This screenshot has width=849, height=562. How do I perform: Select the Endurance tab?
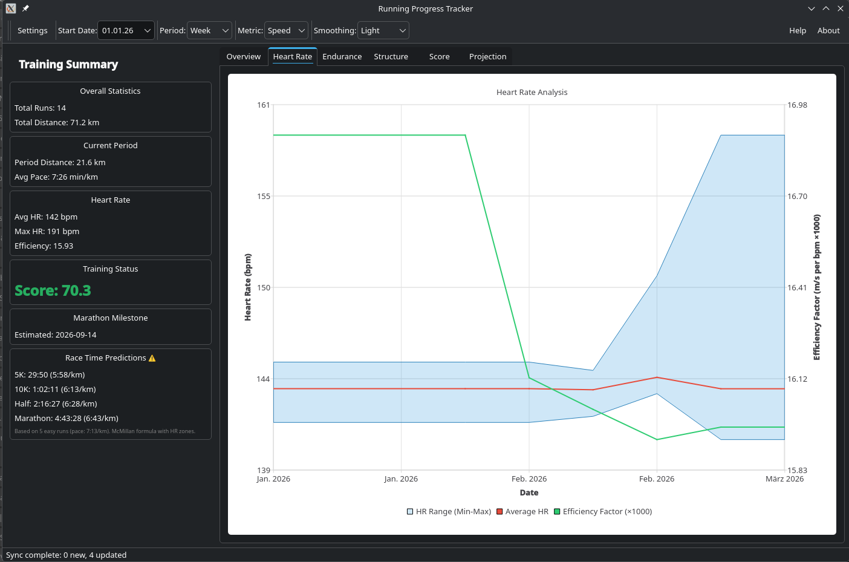click(x=342, y=56)
